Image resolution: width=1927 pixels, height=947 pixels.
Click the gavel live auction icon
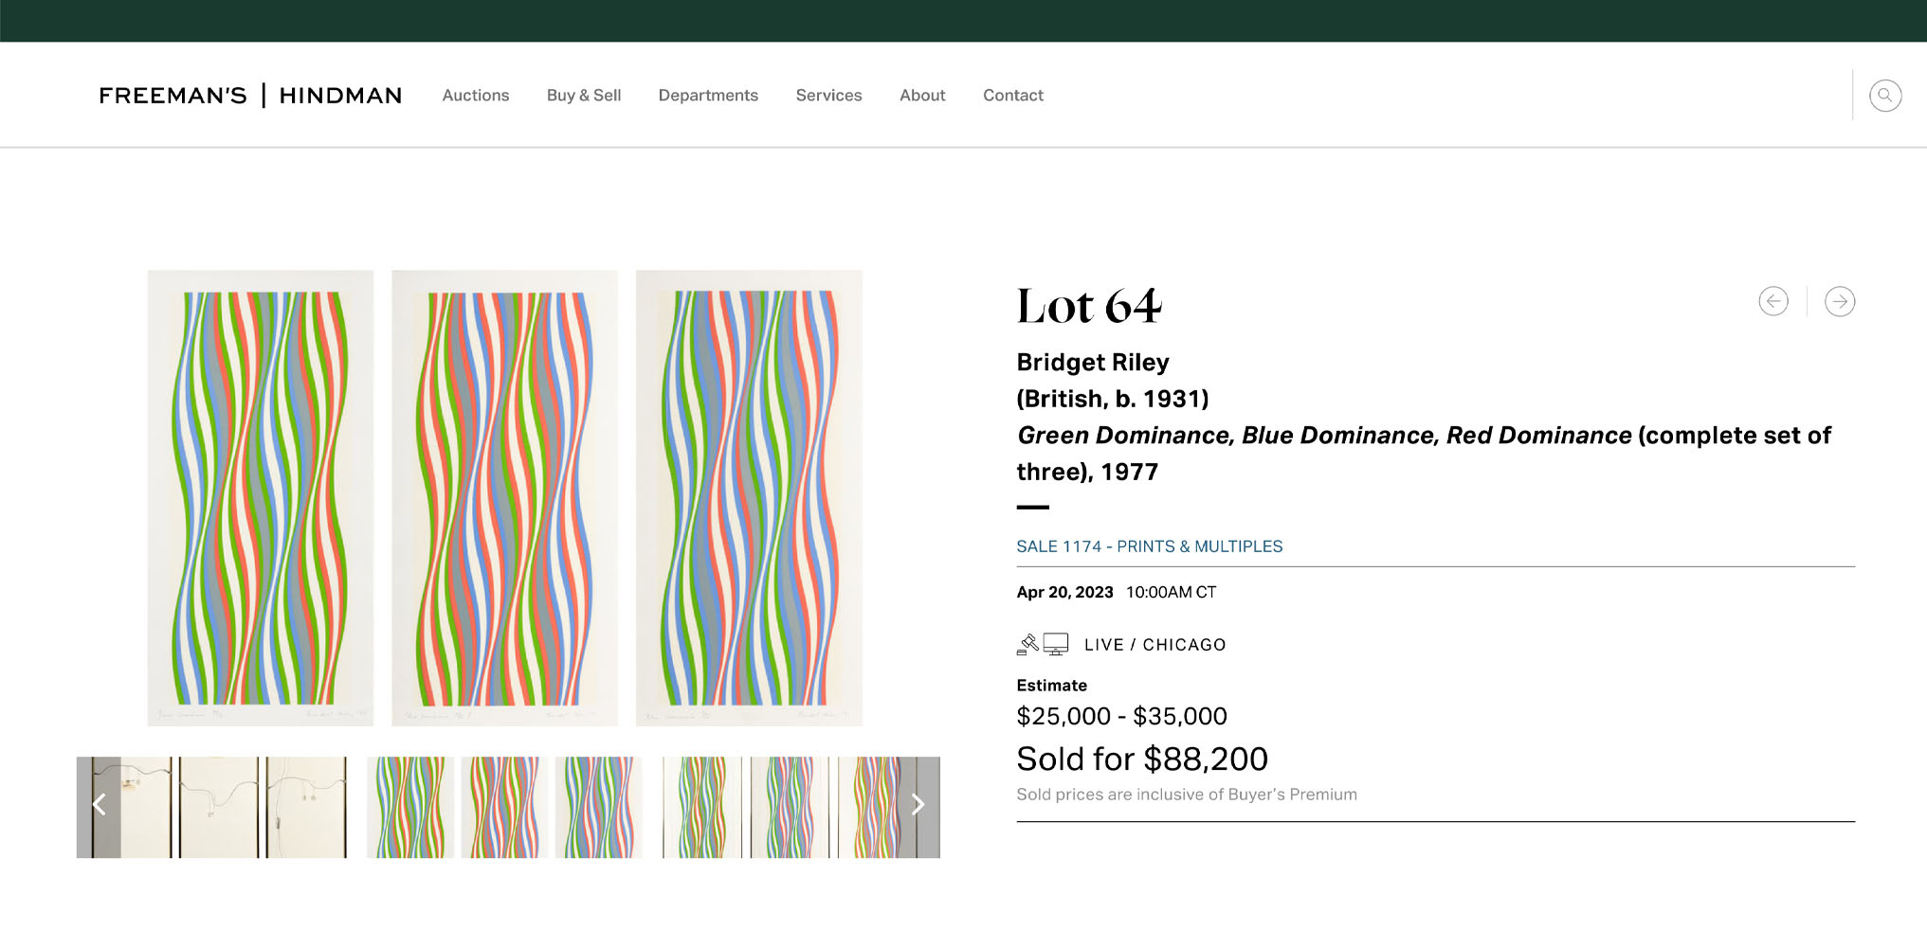tap(1028, 643)
